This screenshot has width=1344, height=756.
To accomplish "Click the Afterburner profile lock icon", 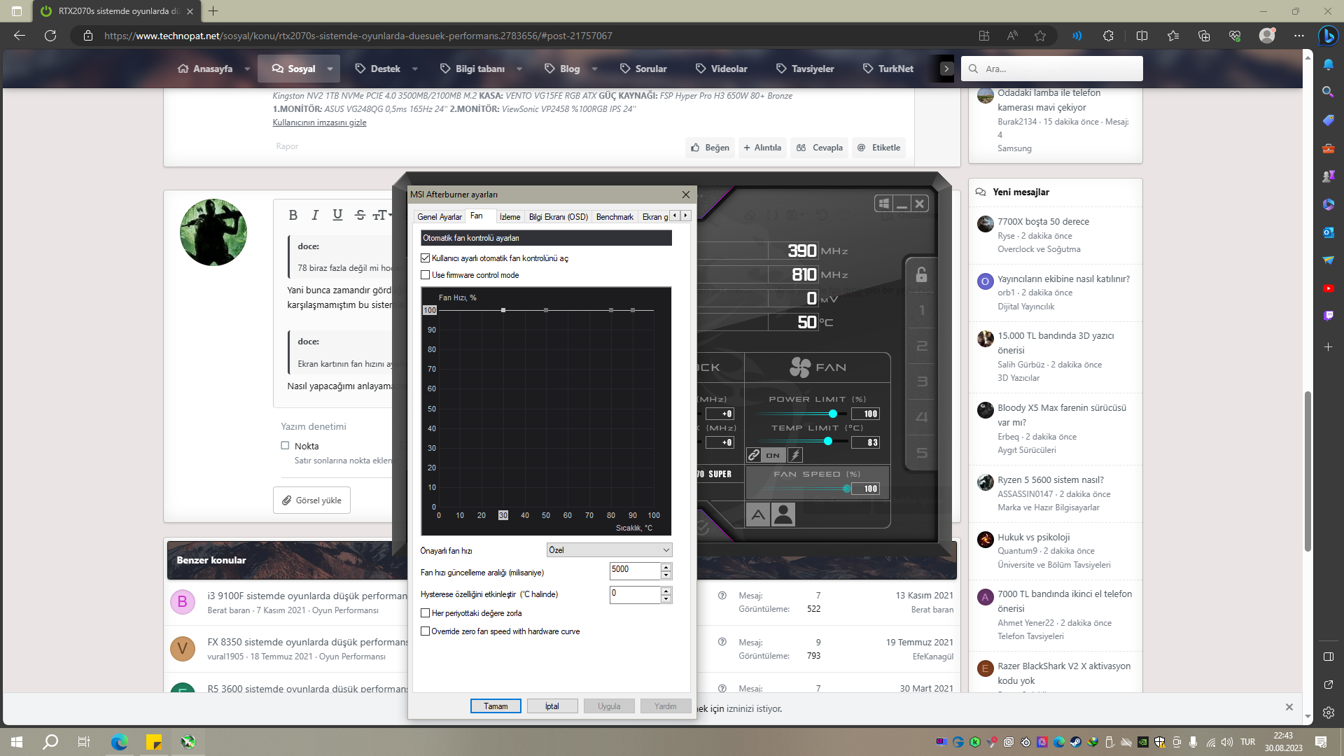I will pyautogui.click(x=921, y=274).
